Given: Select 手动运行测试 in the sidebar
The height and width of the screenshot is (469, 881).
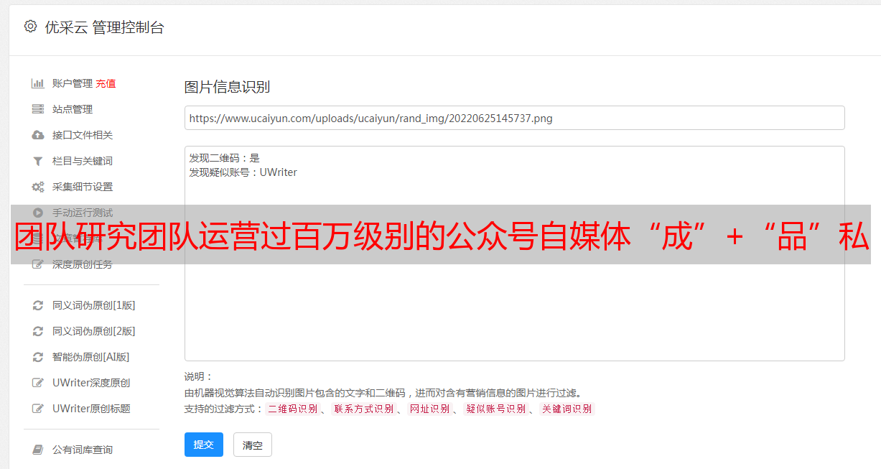Looking at the screenshot, I should tap(83, 213).
